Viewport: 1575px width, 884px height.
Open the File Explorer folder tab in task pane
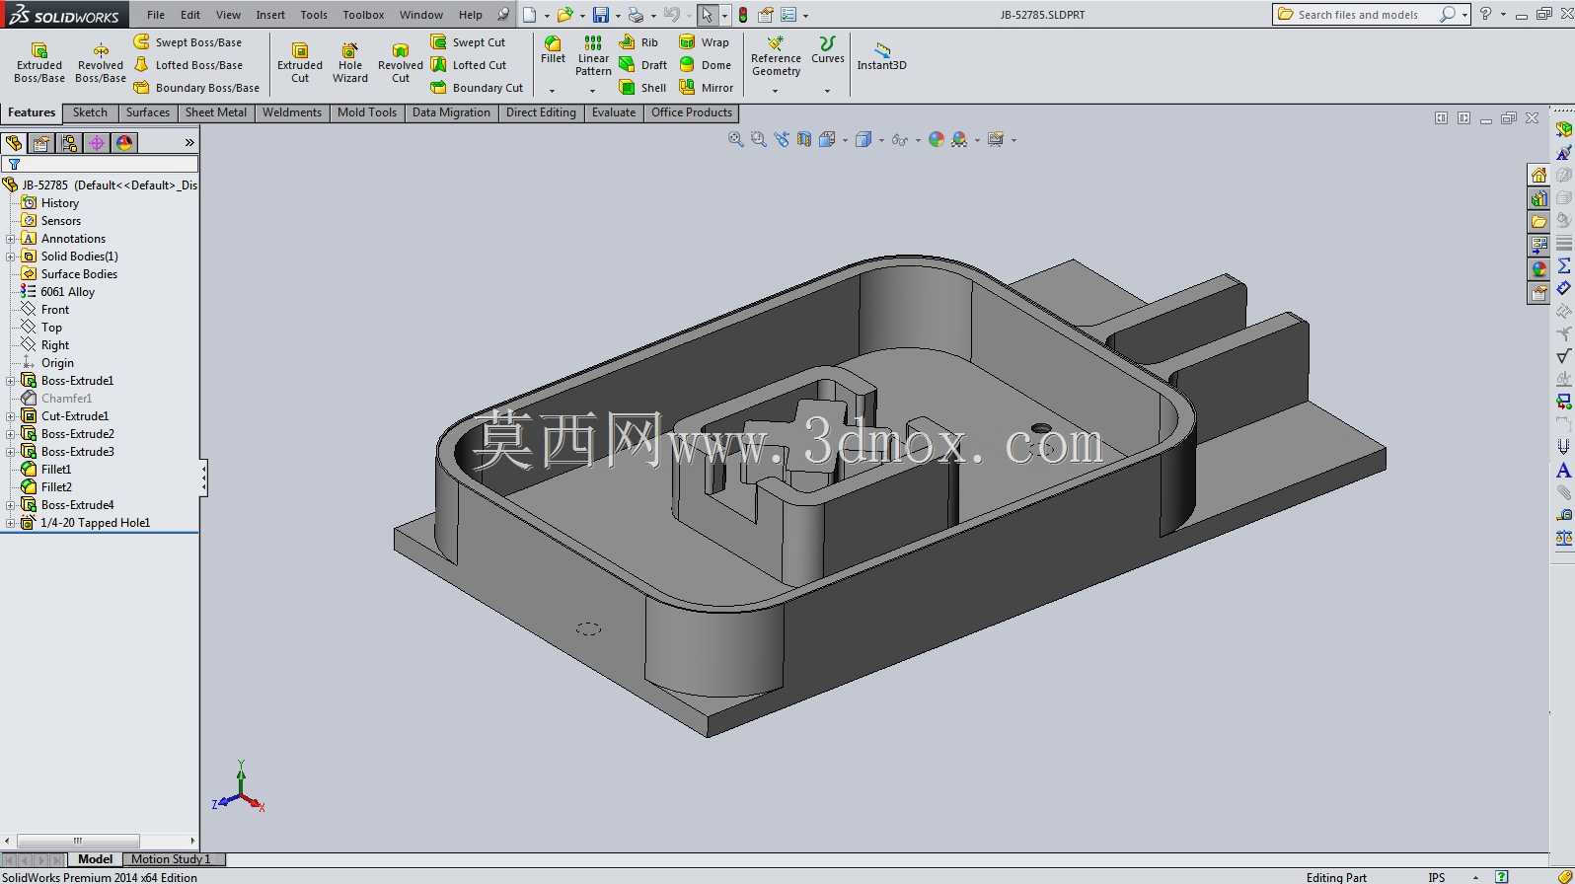[1538, 222]
